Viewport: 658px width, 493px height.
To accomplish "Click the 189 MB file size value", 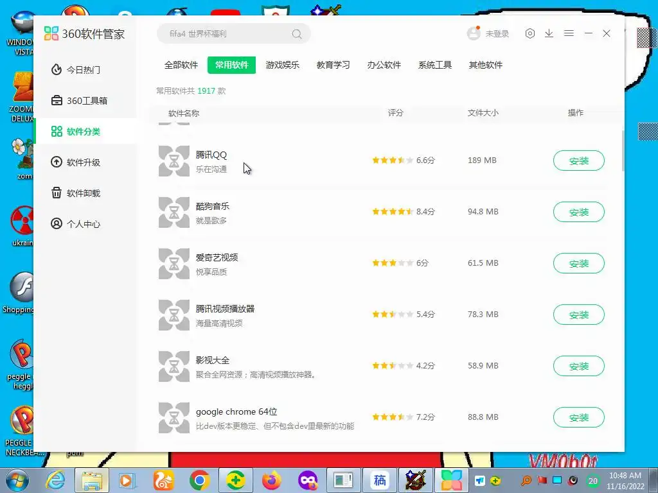I will [482, 160].
